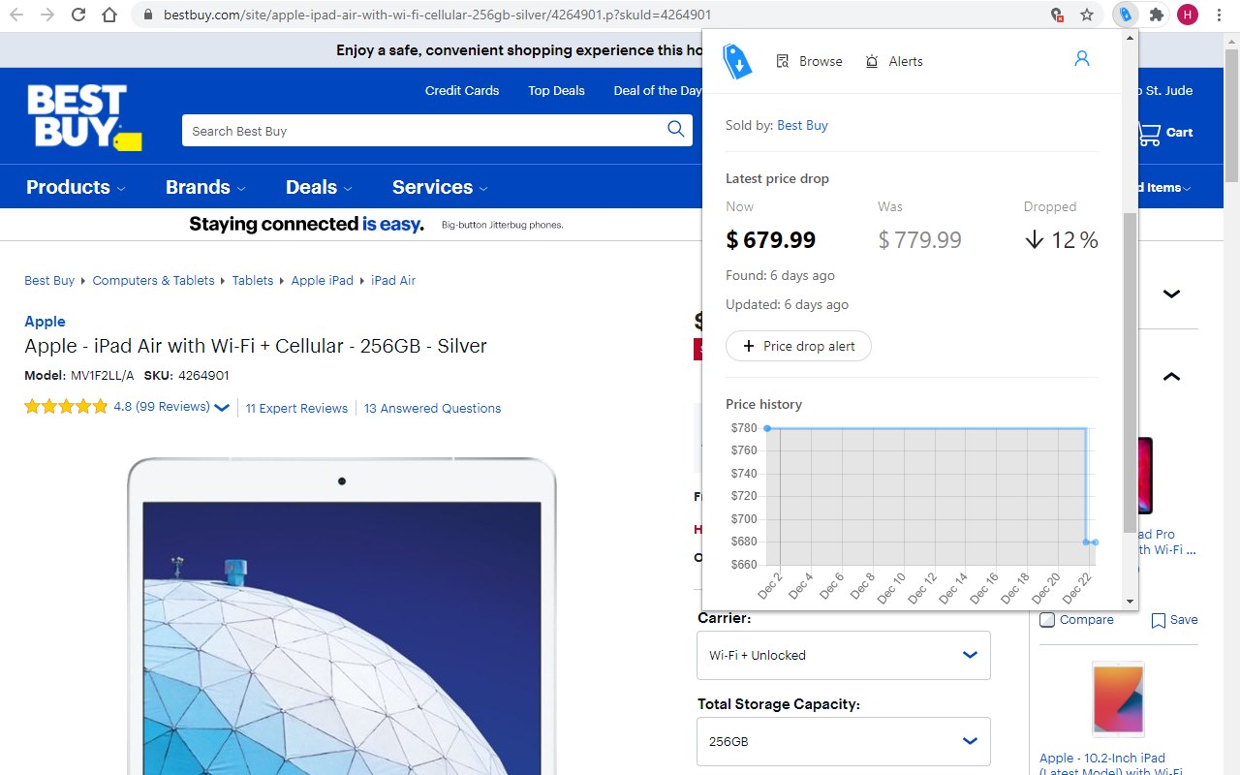Open the Total Storage Capacity dropdown

[844, 741]
